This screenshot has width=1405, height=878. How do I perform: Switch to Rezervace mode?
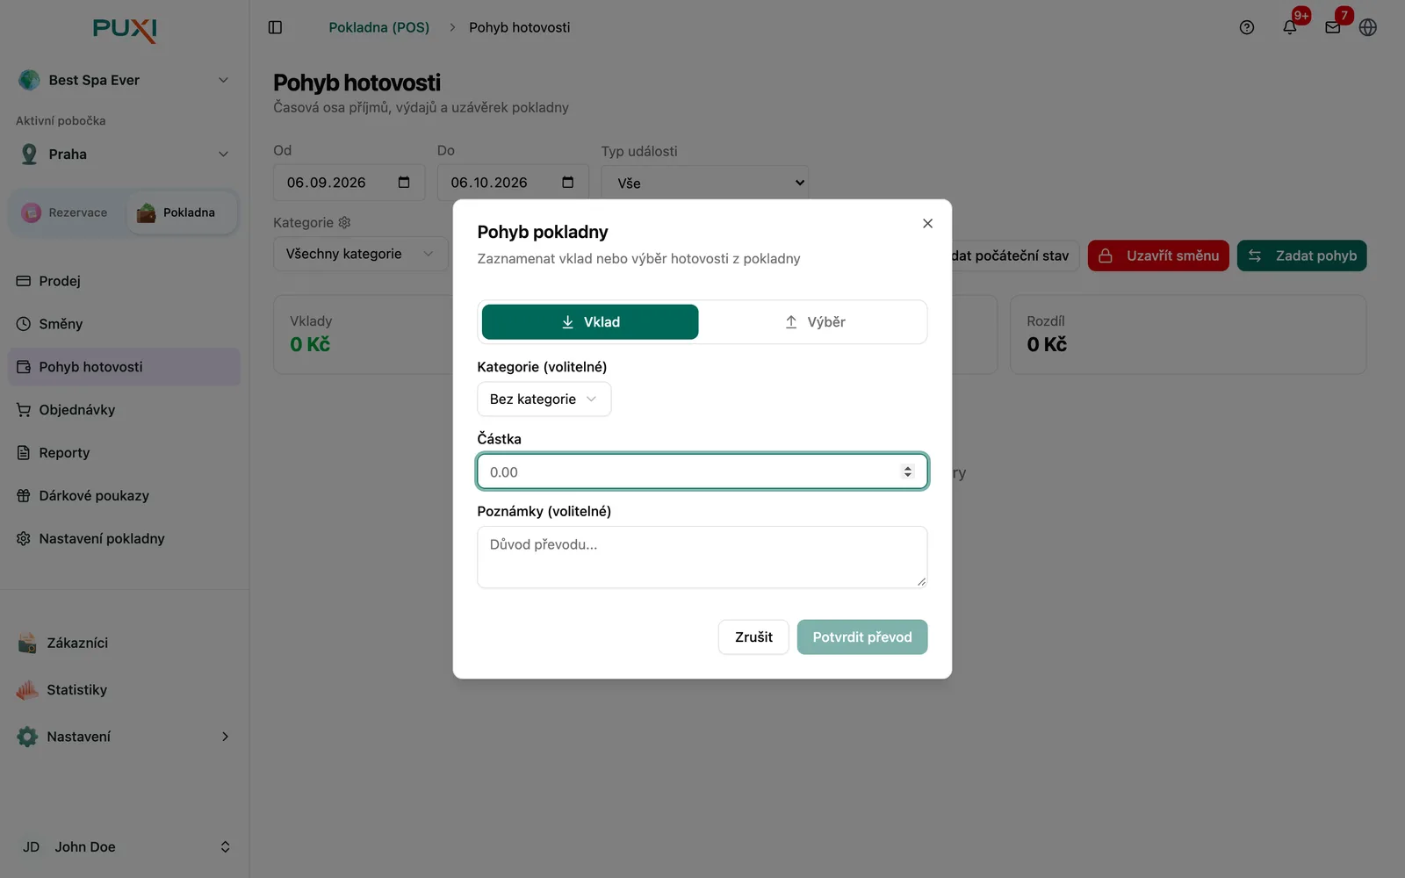pos(67,212)
